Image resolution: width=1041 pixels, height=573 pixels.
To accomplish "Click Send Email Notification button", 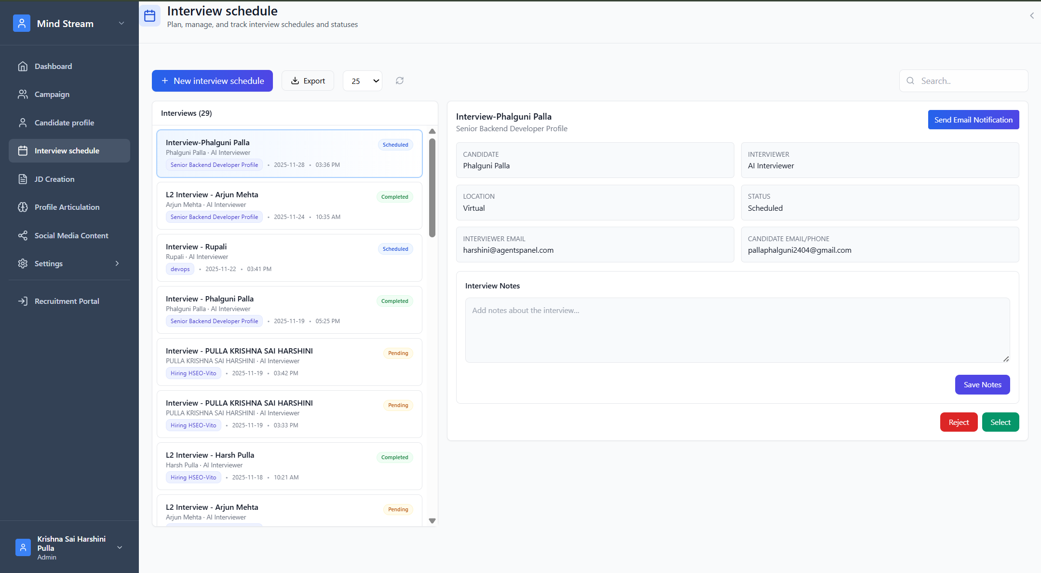I will click(973, 120).
